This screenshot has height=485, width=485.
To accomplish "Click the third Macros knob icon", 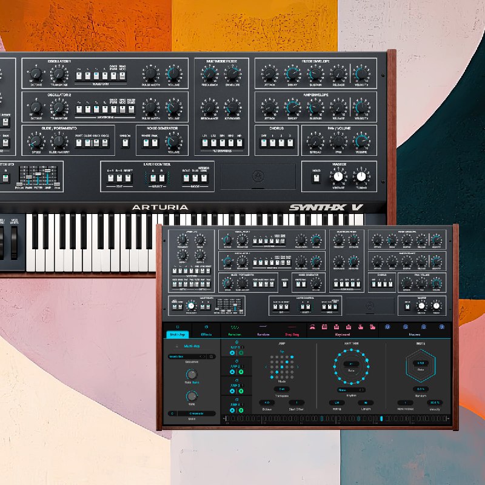I will point(423,327).
